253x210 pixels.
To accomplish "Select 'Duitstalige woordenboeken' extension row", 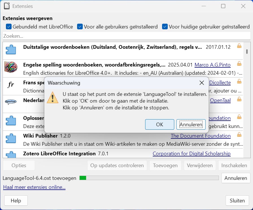I will click(x=123, y=51).
